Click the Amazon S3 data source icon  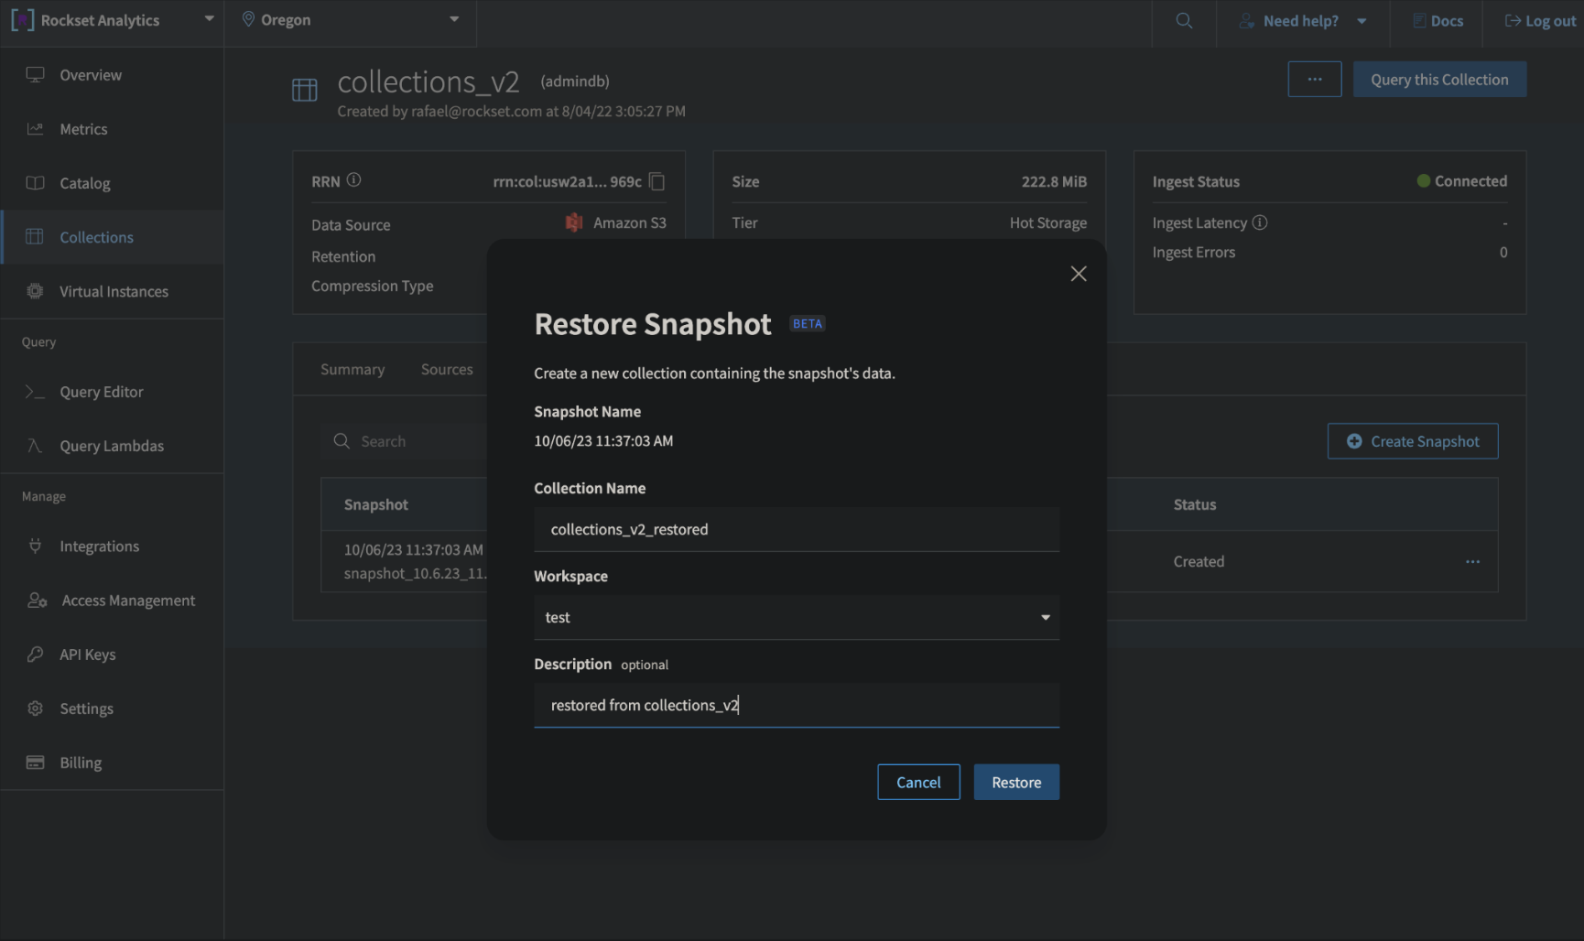pyautogui.click(x=574, y=222)
